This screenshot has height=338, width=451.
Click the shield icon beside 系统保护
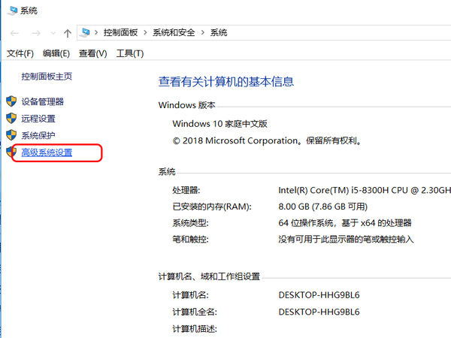(x=11, y=136)
